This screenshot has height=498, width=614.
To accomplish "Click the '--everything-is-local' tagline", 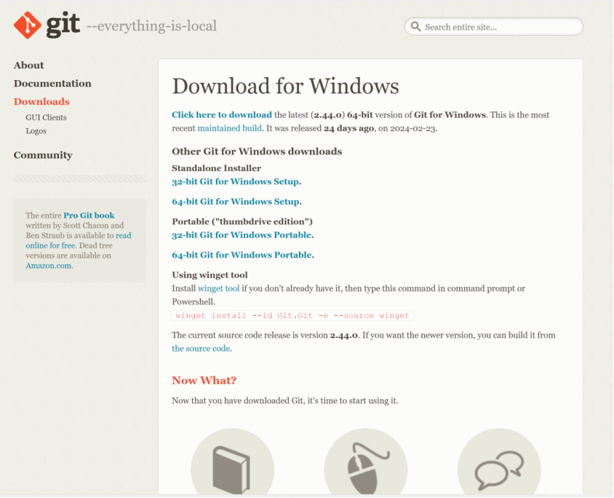I will click(151, 26).
